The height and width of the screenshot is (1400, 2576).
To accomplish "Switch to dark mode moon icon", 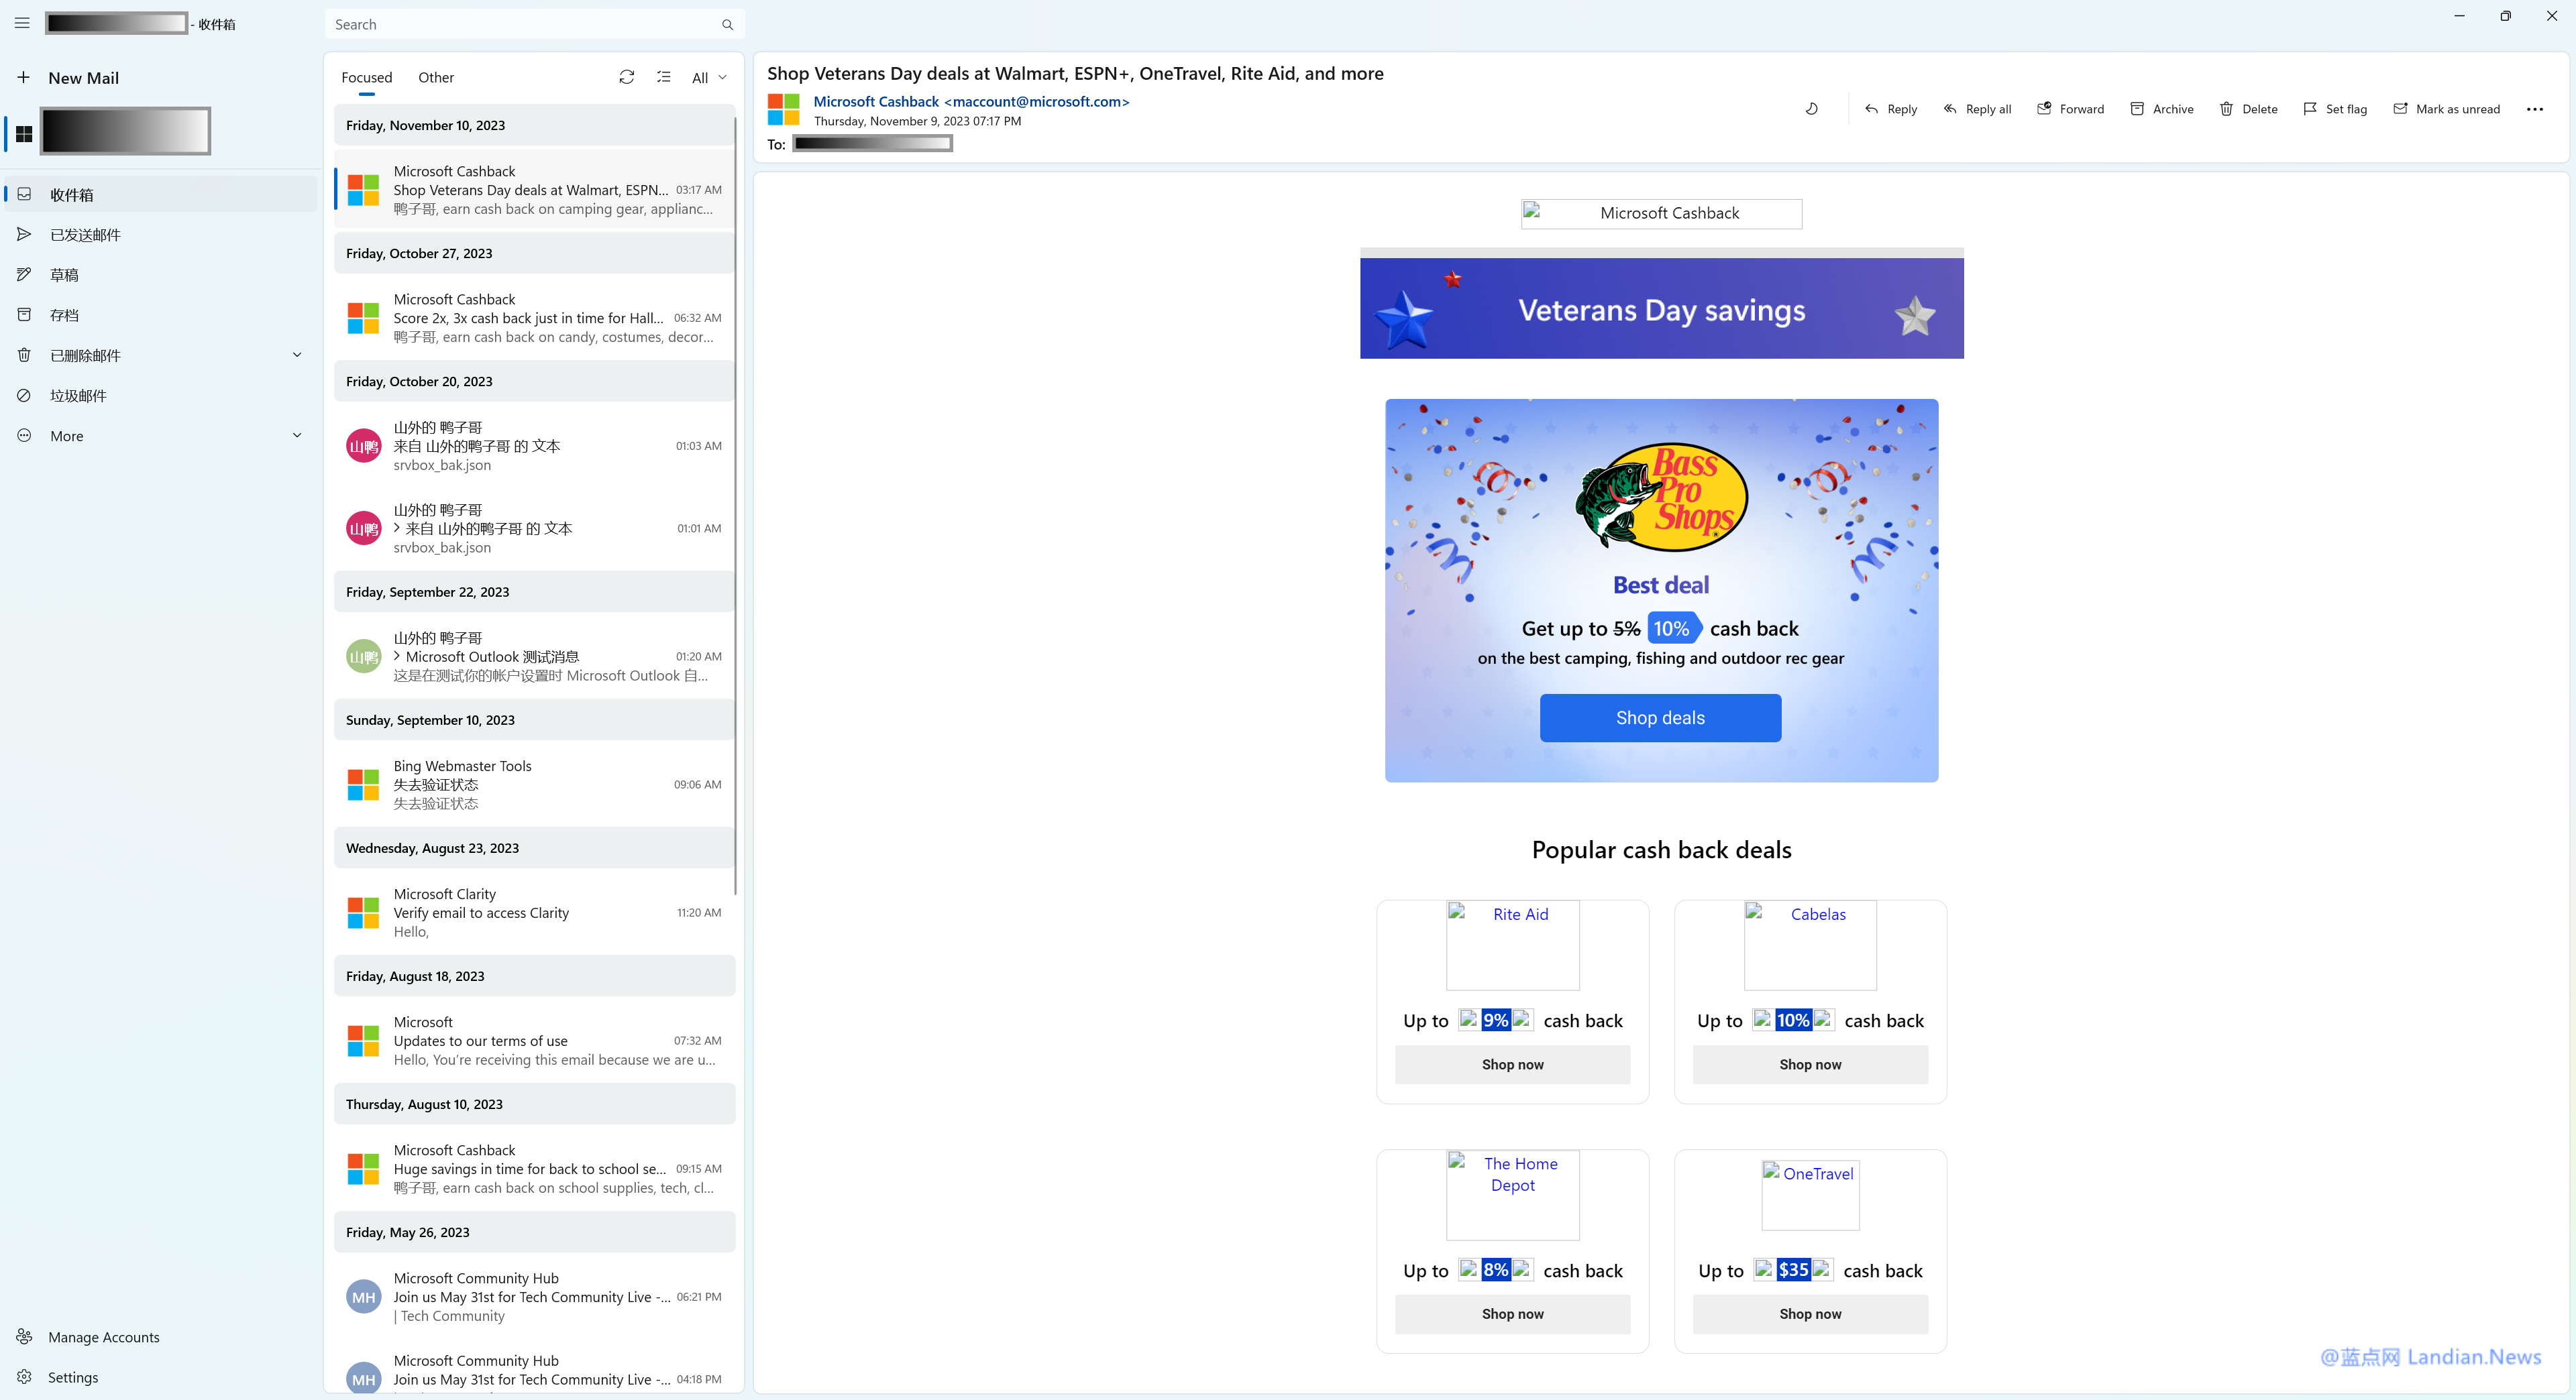I will (x=1812, y=109).
